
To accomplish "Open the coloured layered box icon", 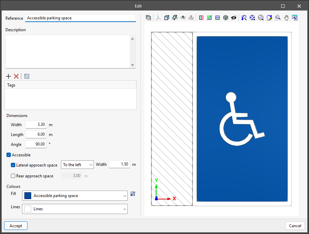I will [x=226, y=18].
